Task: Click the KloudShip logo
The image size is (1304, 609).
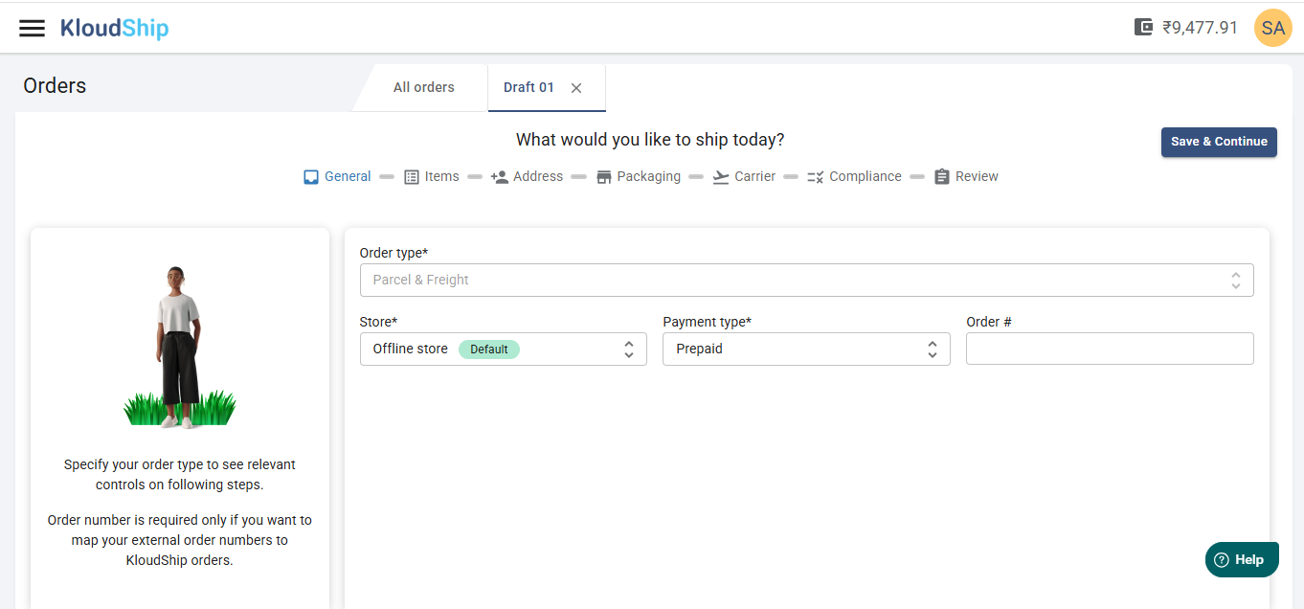Action: tap(114, 28)
